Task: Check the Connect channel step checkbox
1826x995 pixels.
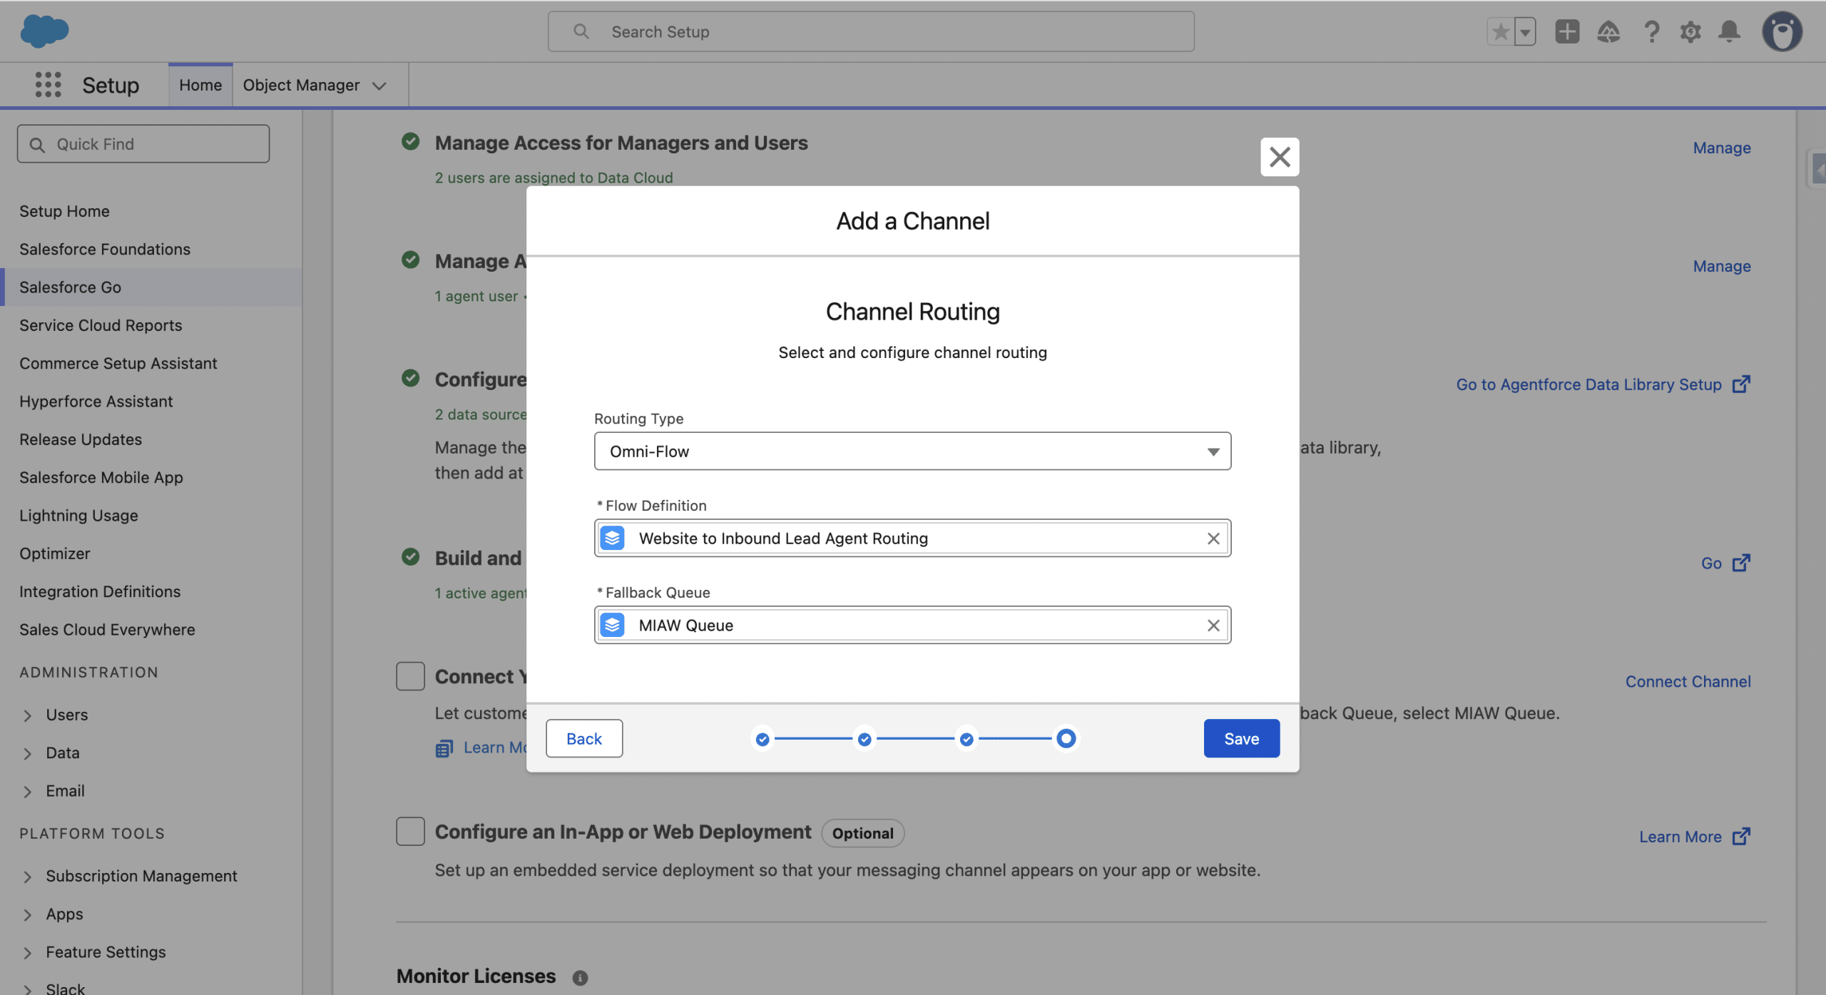Action: [x=410, y=676]
